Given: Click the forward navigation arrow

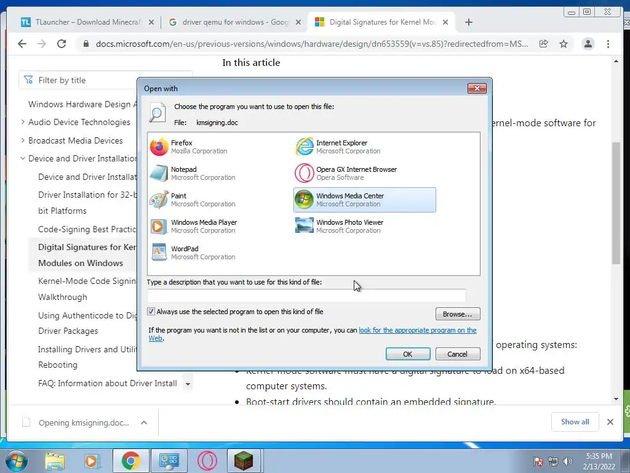Looking at the screenshot, I should tap(42, 44).
